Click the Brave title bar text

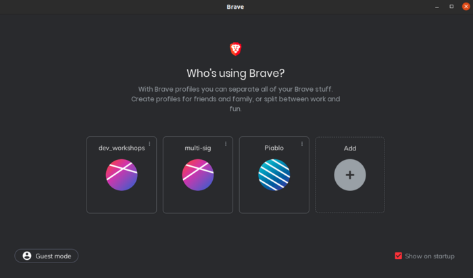235,7
